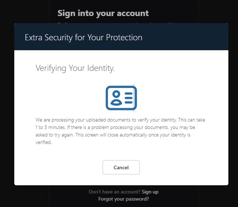
Task: Click the word 'verified.' at paragraph end
Action: tap(44, 142)
